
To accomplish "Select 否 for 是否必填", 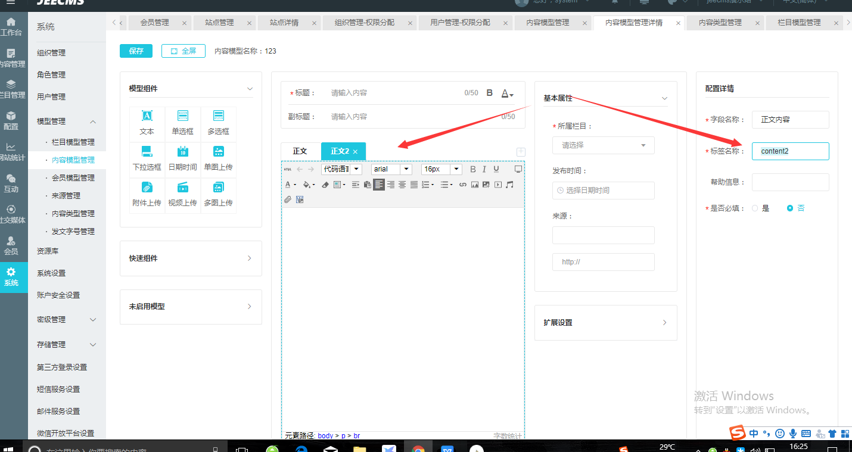I will (x=790, y=208).
